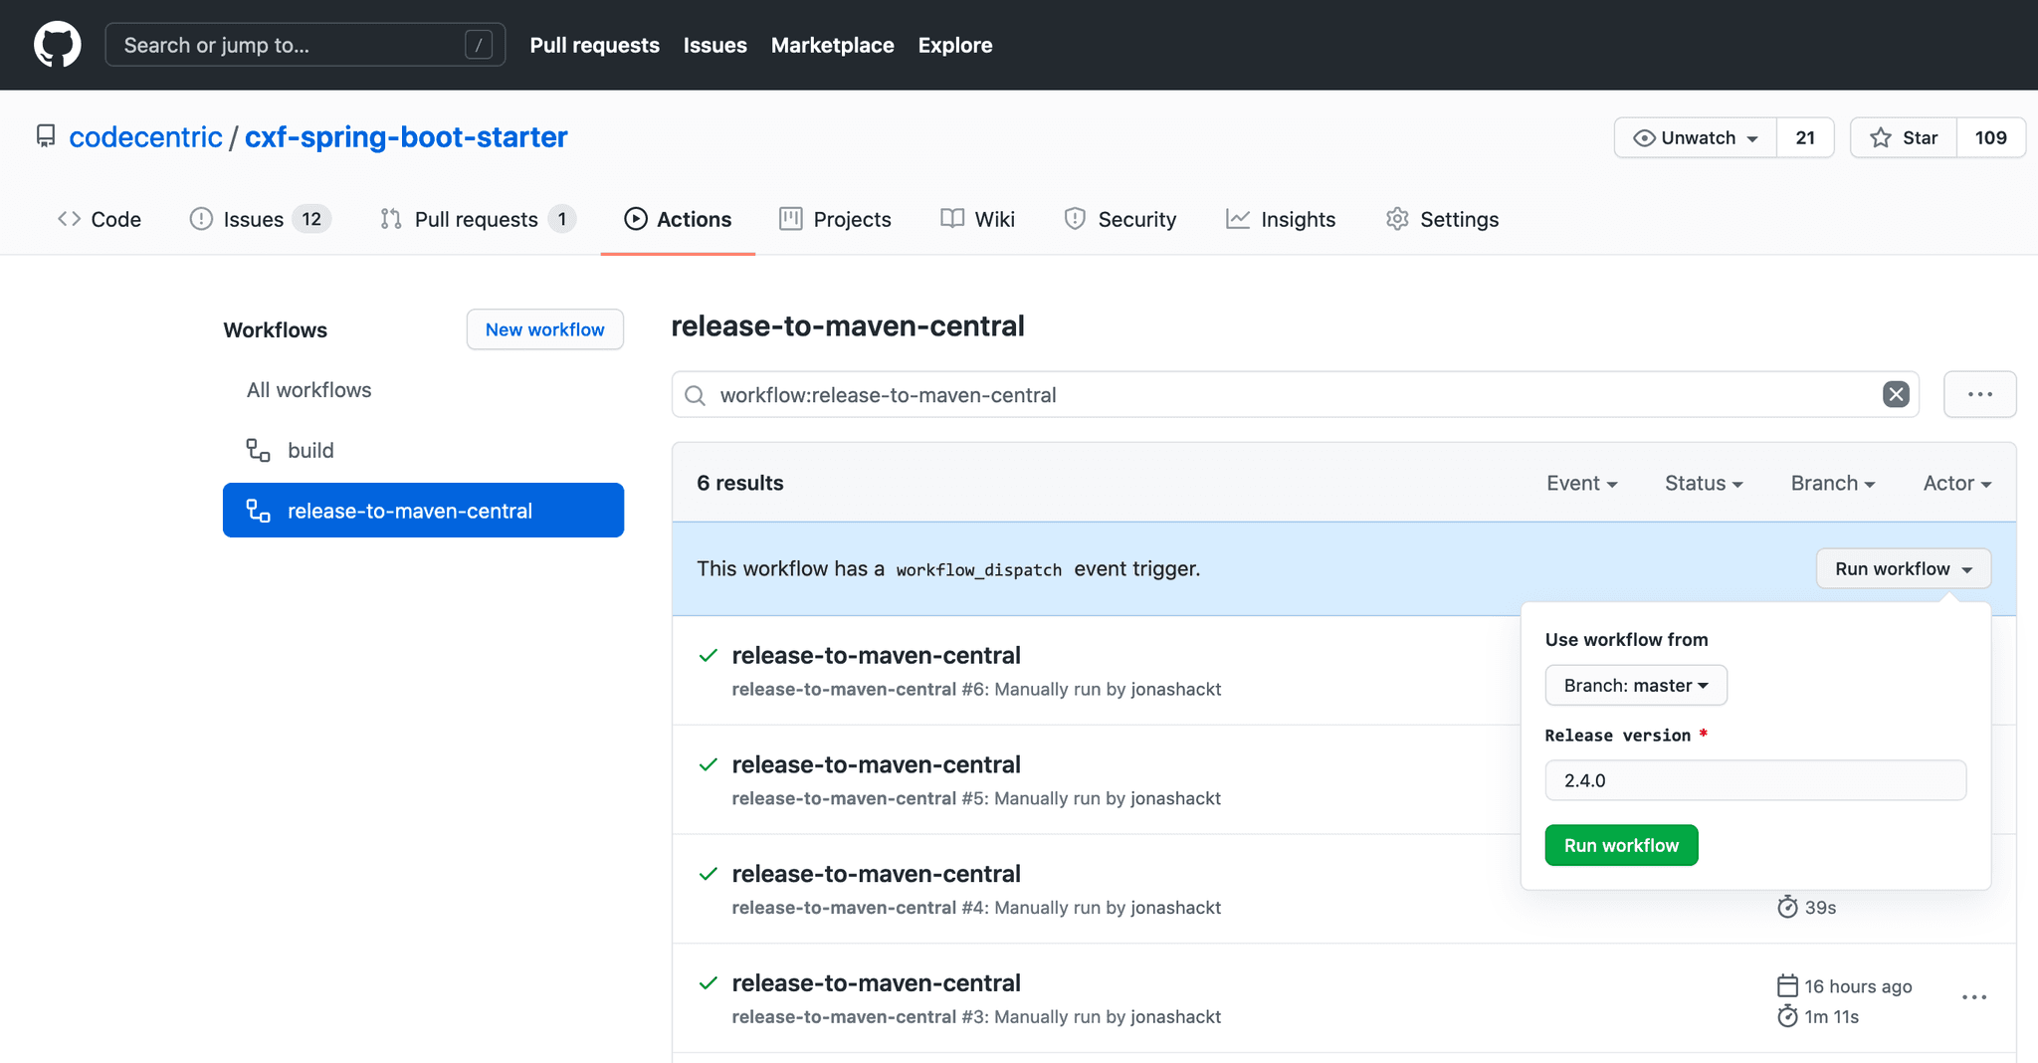Click the New workflow button

[x=544, y=329]
